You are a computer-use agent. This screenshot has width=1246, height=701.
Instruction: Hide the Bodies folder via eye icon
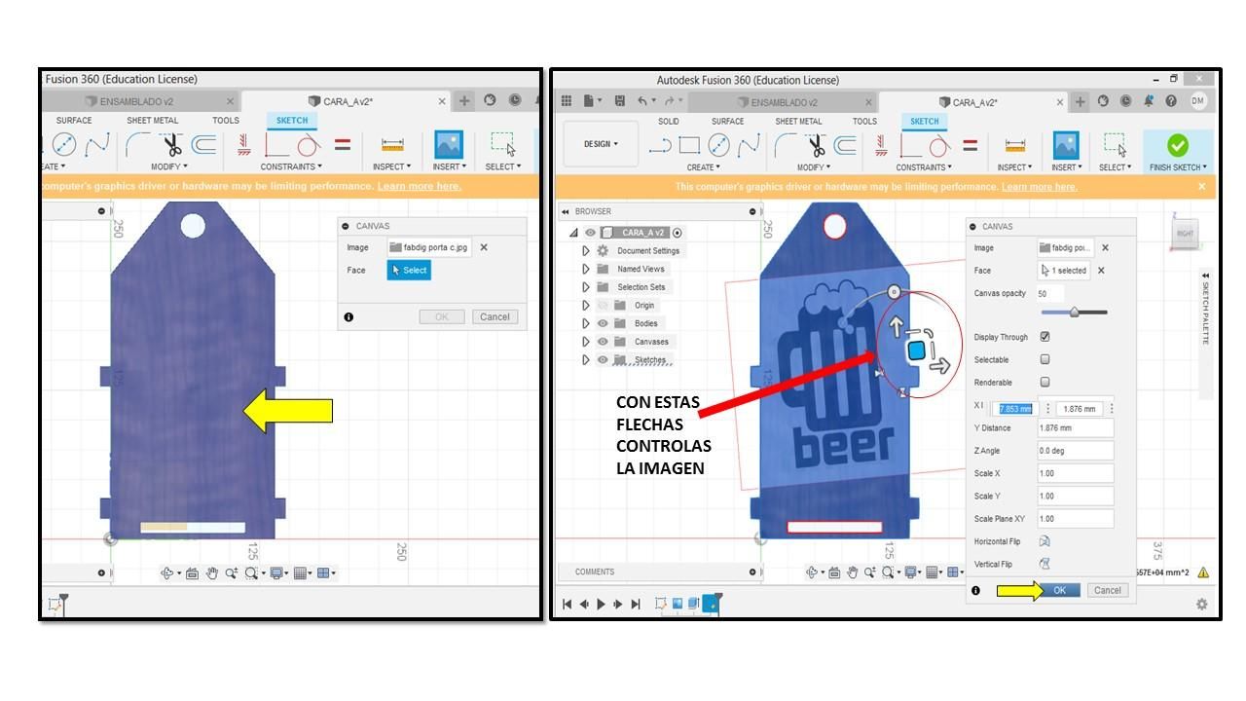click(x=603, y=323)
